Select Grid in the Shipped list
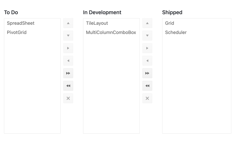 coord(170,23)
